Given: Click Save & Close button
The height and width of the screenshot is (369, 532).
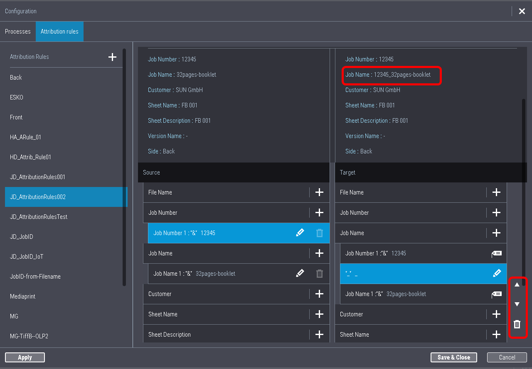Looking at the screenshot, I should 454,357.
